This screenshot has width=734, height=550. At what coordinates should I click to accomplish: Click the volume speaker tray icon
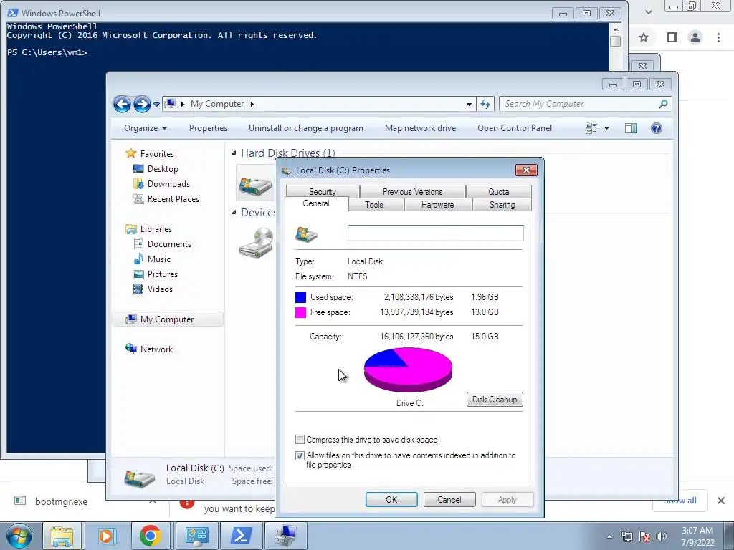662,536
